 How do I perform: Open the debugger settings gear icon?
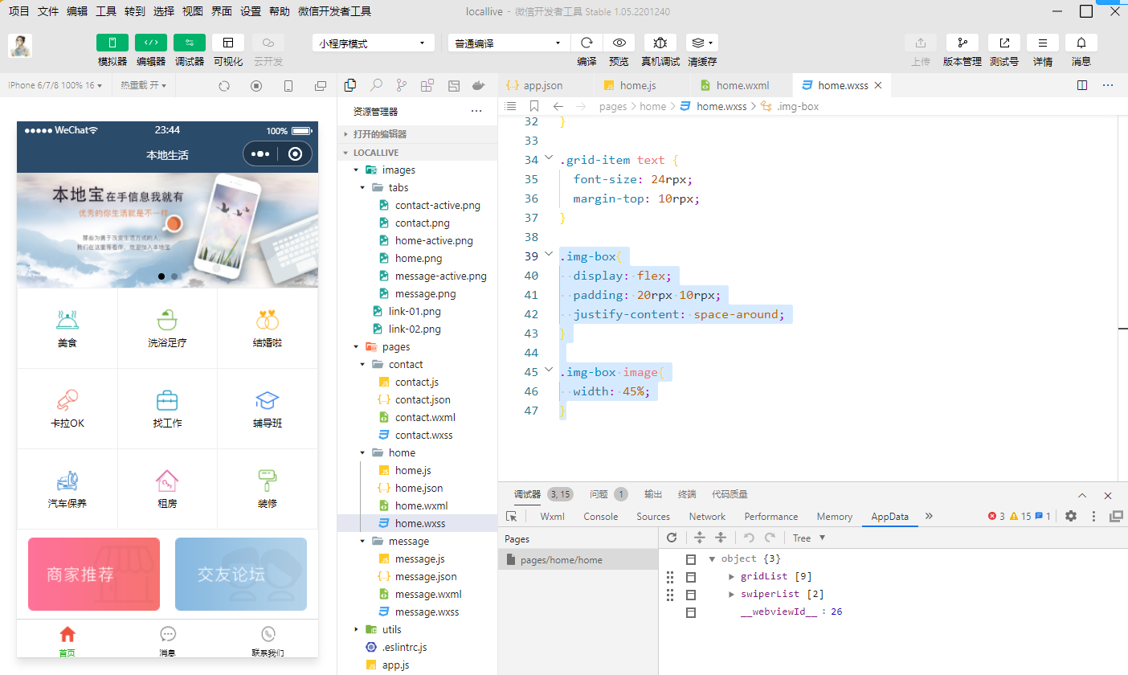[1071, 516]
